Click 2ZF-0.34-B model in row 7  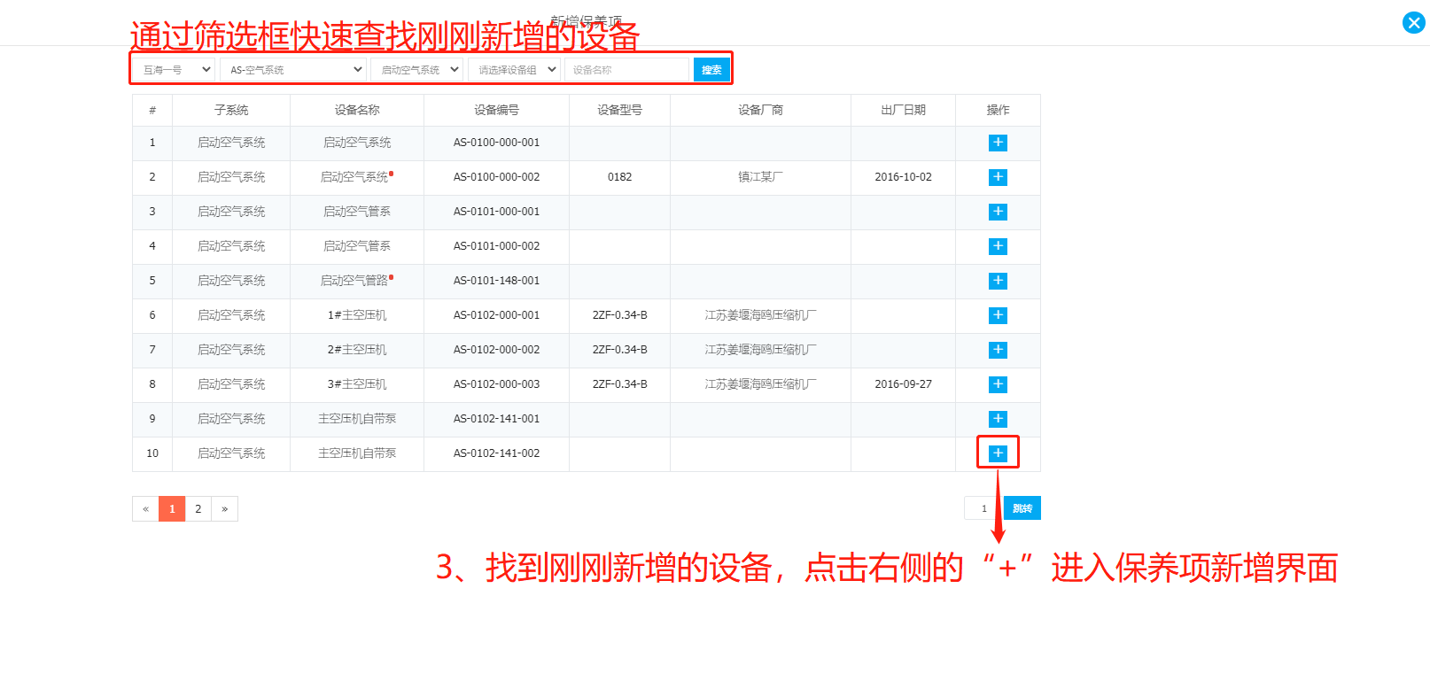pyautogui.click(x=619, y=350)
